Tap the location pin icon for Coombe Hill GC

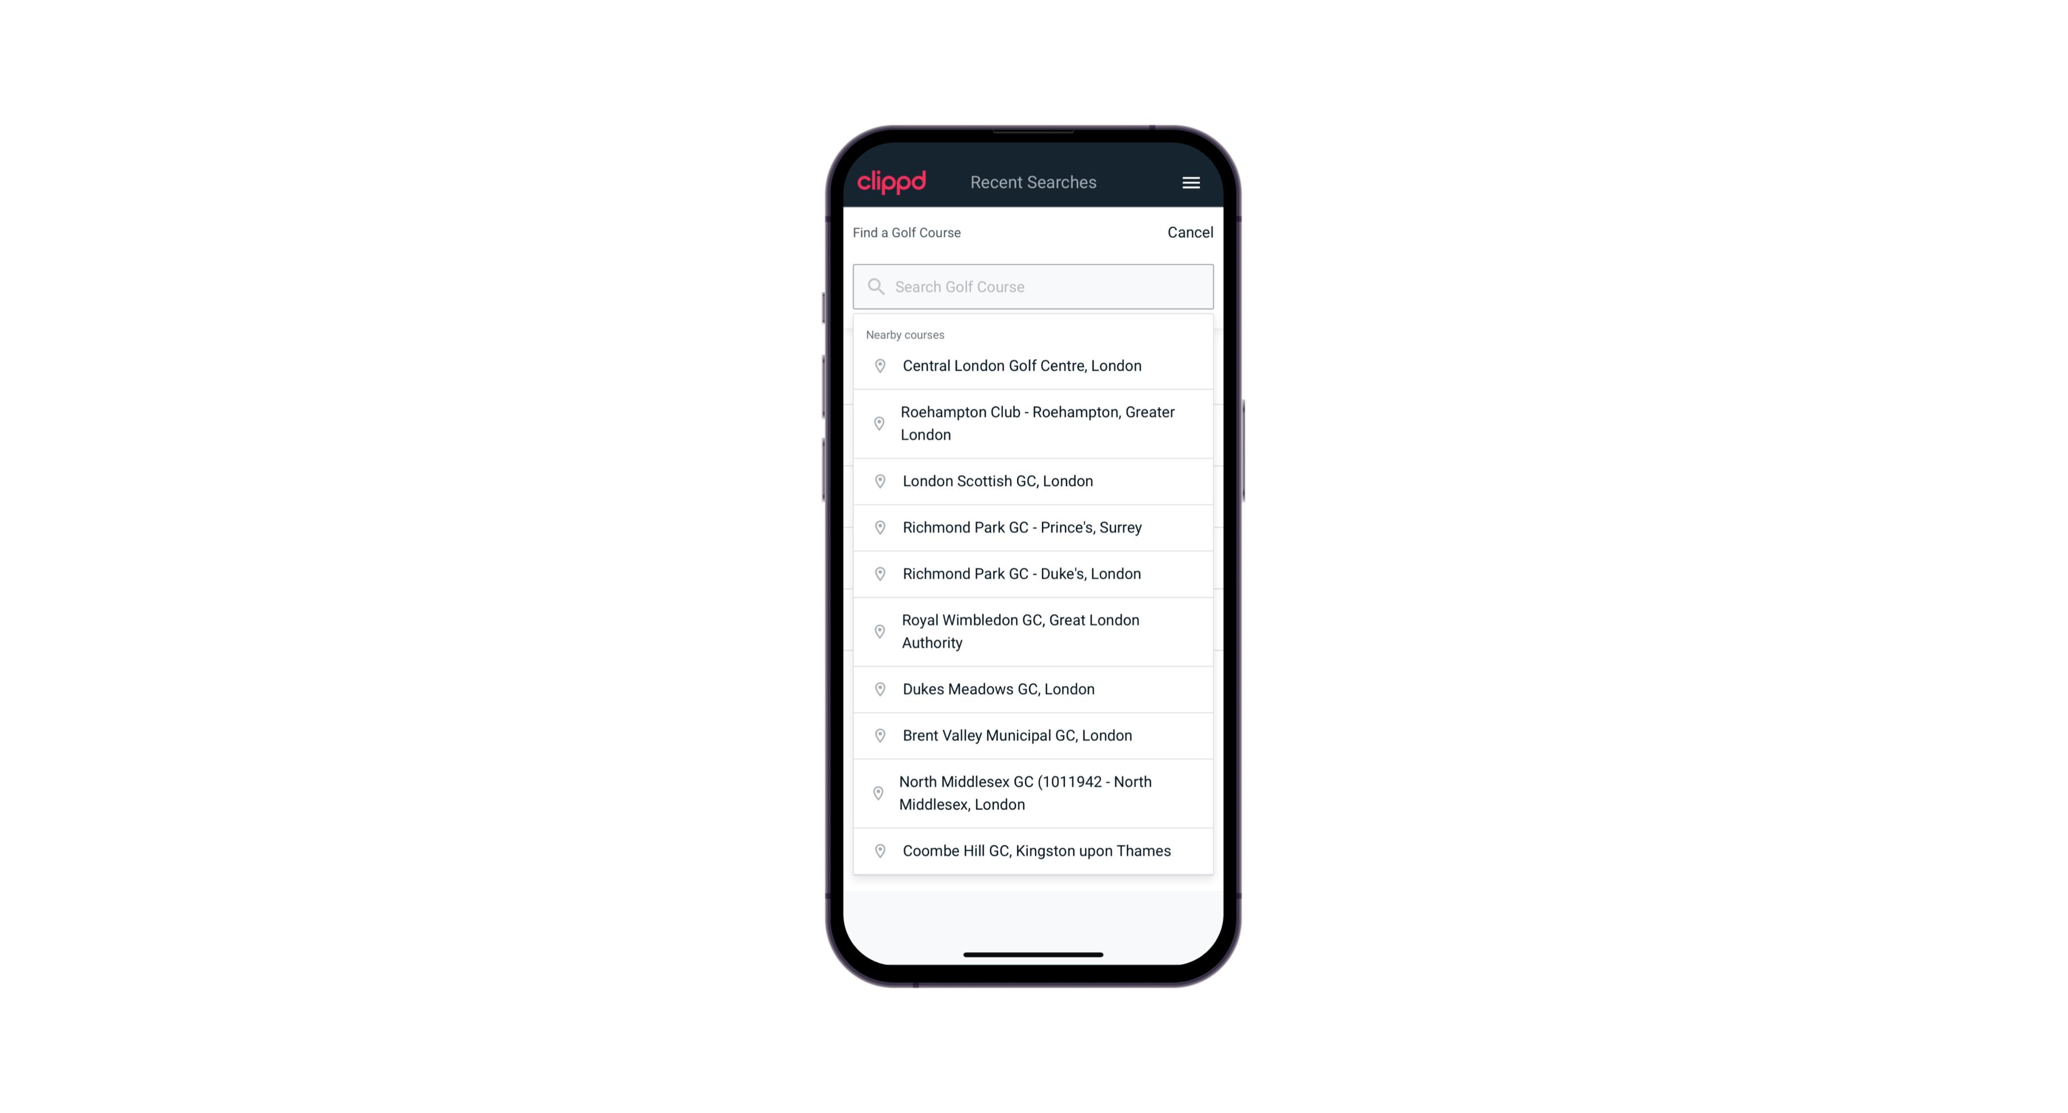[x=878, y=850]
